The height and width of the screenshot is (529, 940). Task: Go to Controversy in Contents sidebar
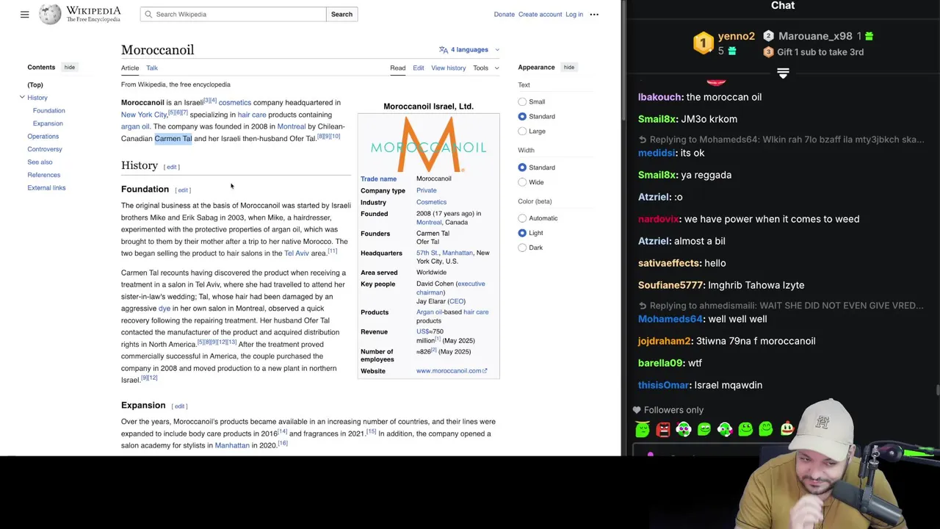(45, 149)
